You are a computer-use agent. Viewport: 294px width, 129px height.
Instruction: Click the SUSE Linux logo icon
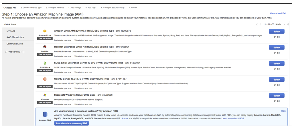[45, 63]
